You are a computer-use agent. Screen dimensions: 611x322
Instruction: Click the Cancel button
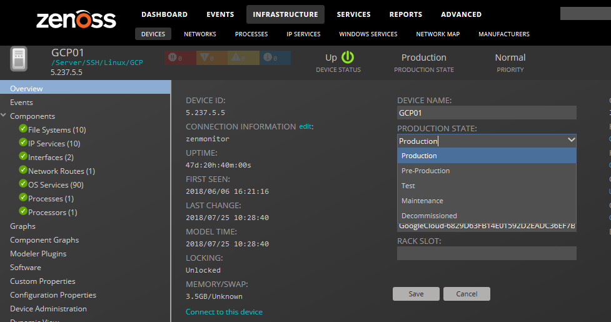coord(467,294)
